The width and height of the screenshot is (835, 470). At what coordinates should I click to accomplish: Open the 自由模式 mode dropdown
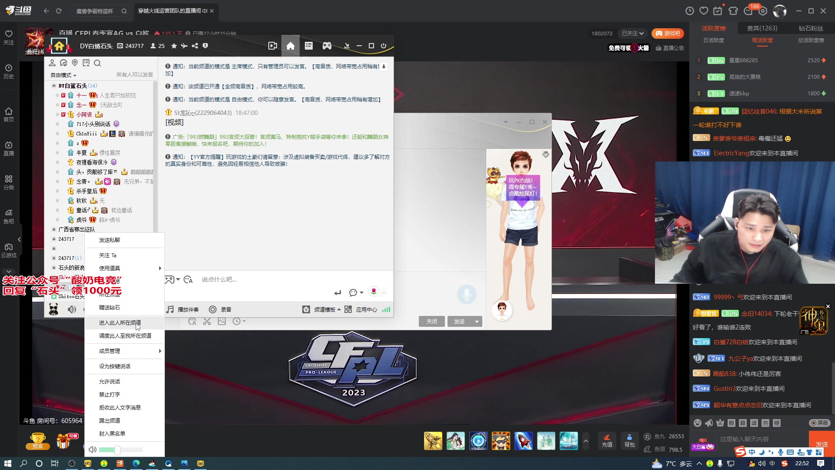point(63,75)
